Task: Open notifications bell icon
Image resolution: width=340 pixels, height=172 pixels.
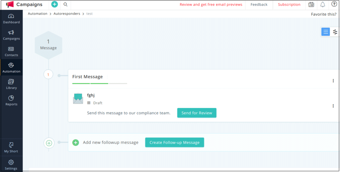Action: tap(323, 4)
